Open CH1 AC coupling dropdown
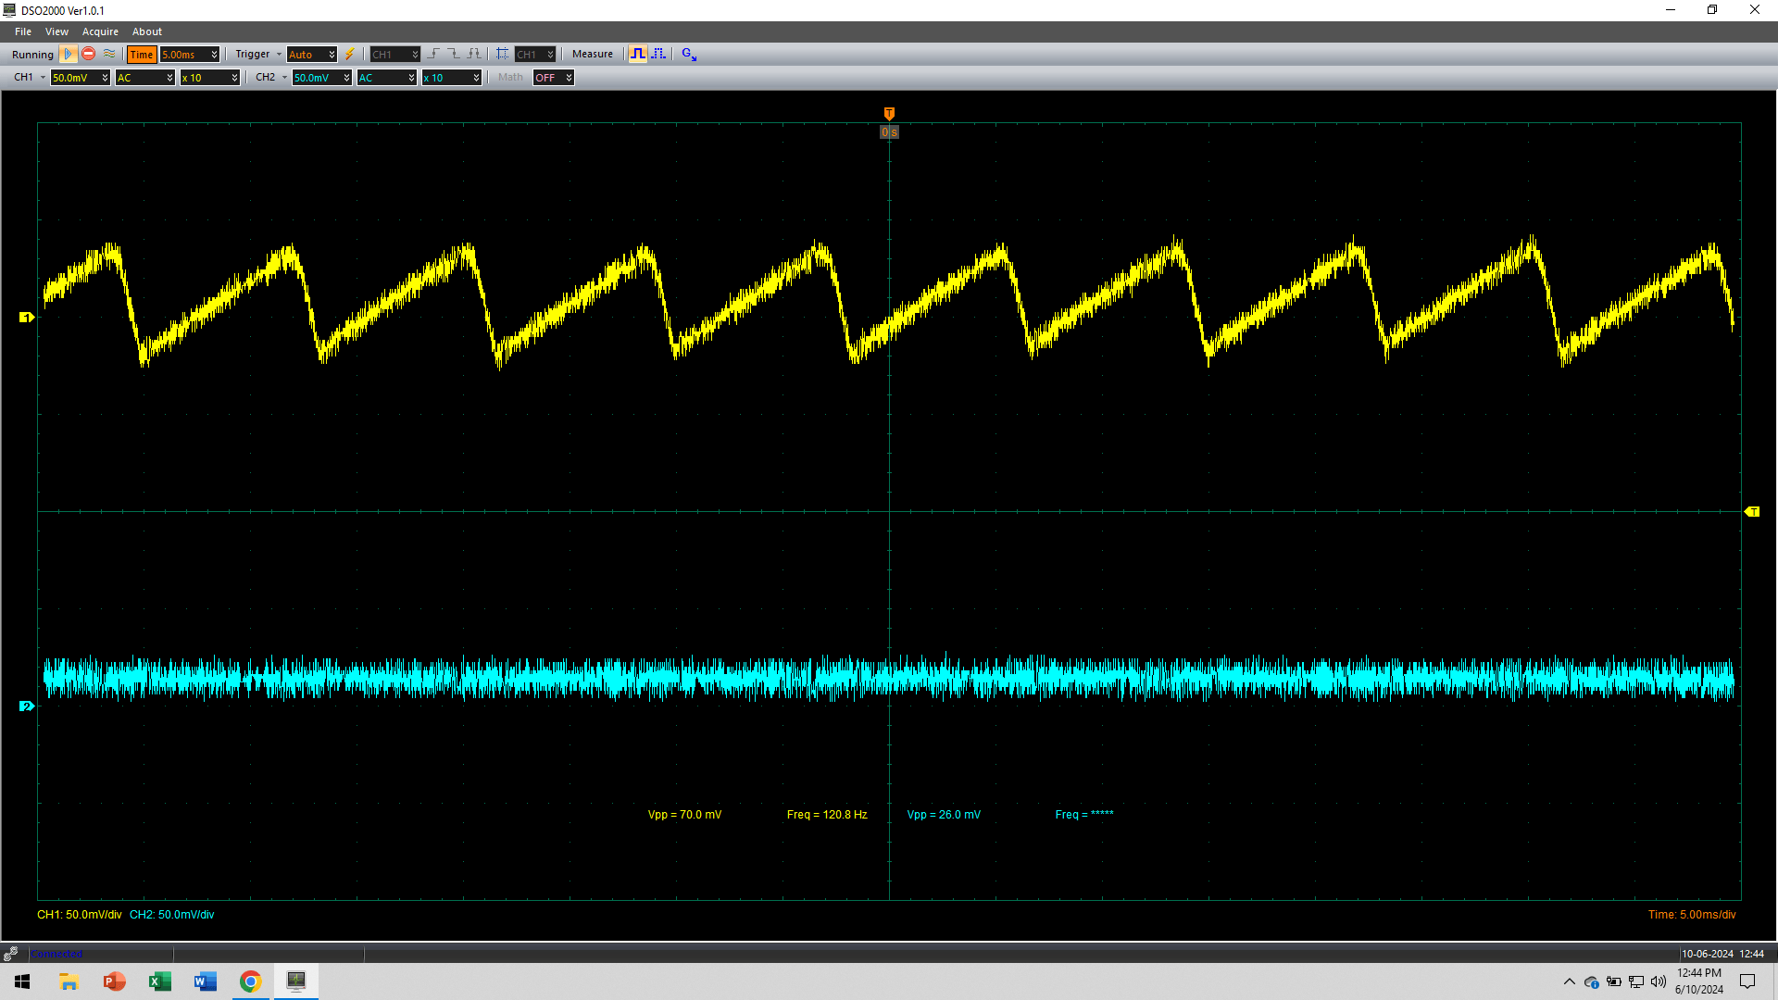Image resolution: width=1778 pixels, height=1000 pixels. point(145,78)
